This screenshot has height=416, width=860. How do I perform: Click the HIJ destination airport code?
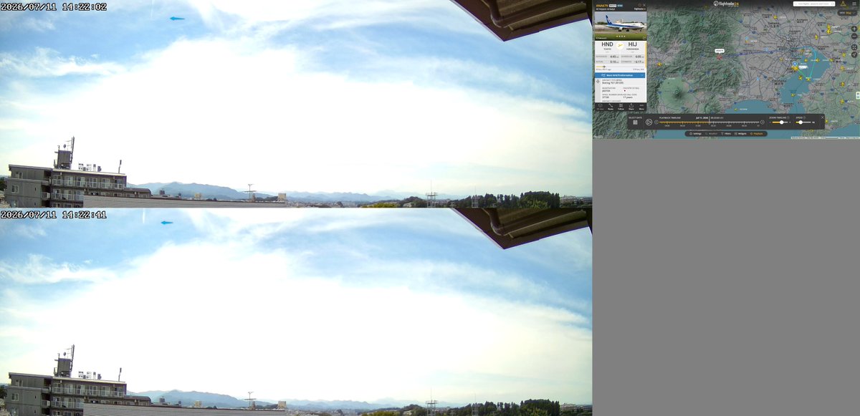pos(632,44)
